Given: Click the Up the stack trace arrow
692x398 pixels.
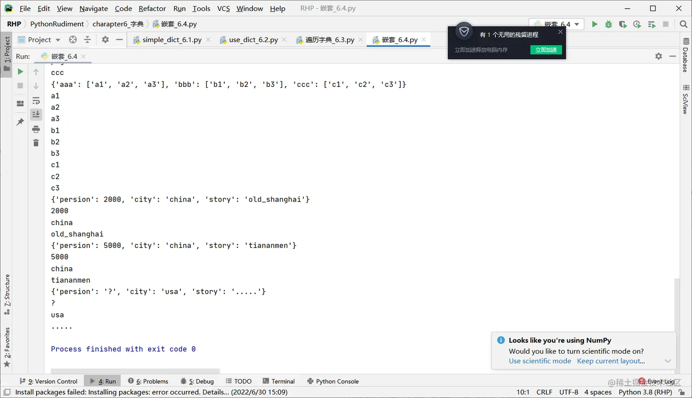Looking at the screenshot, I should coord(36,71).
